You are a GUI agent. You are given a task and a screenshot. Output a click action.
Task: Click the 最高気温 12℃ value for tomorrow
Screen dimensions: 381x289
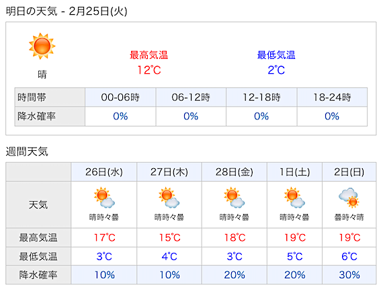pos(149,70)
